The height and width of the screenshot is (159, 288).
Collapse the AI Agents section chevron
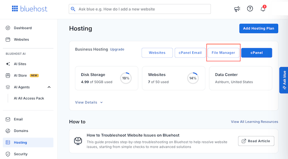[49, 87]
